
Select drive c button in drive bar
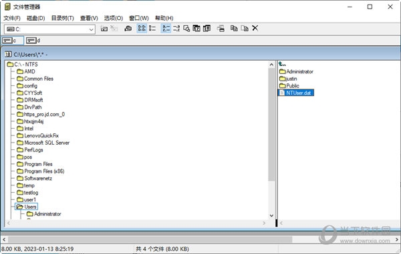[13, 41]
